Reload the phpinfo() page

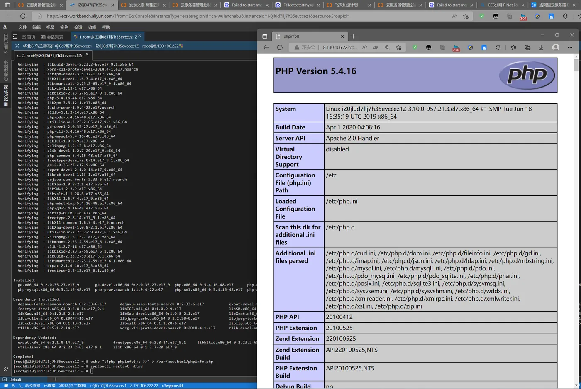[x=280, y=47]
